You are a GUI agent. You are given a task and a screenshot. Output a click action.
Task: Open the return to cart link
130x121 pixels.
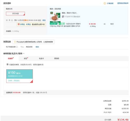click(x=123, y=3)
